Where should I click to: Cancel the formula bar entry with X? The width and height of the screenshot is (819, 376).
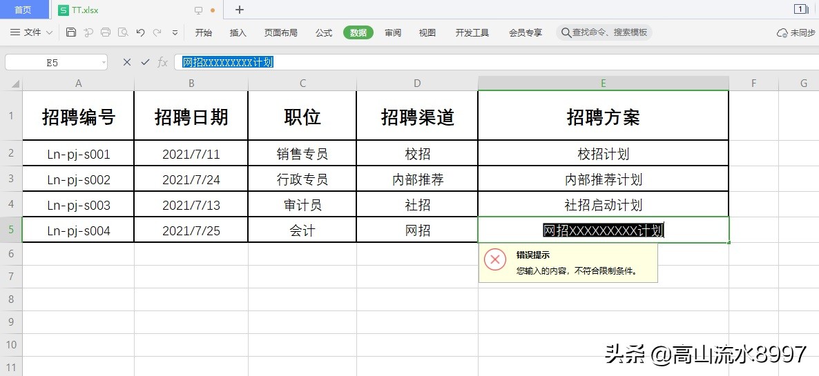click(126, 62)
